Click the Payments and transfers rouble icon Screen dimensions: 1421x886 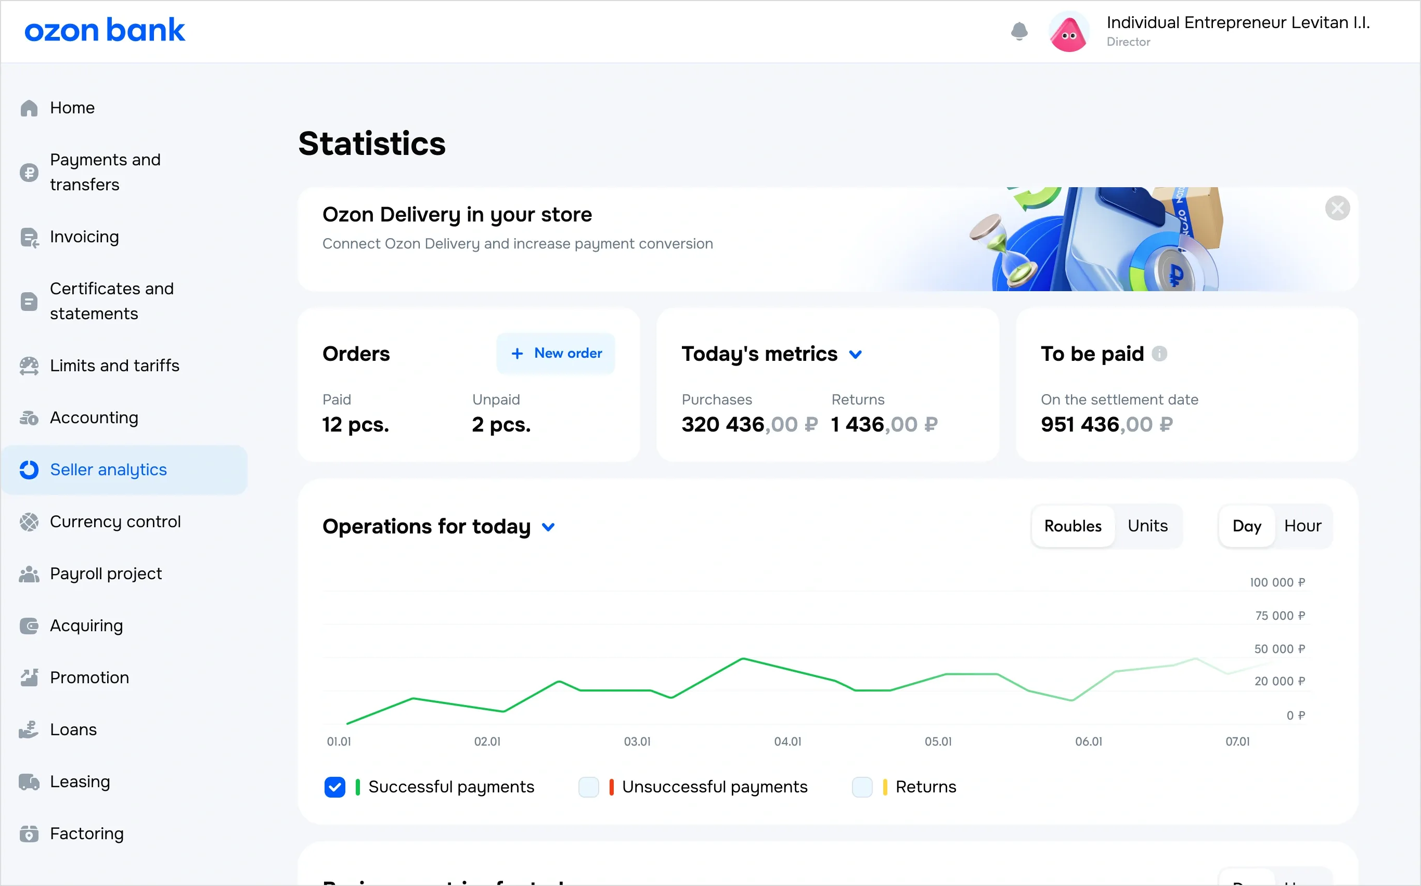pyautogui.click(x=29, y=173)
